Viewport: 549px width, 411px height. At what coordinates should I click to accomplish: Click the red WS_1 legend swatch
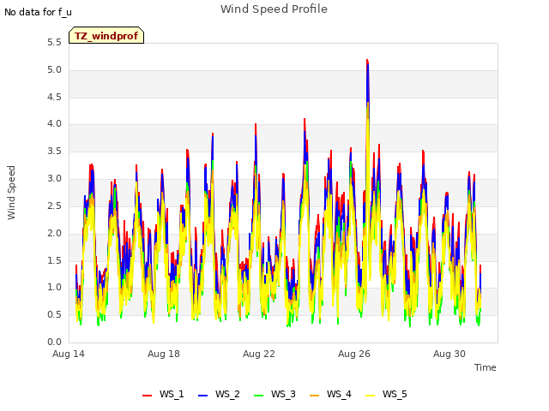[x=147, y=396]
